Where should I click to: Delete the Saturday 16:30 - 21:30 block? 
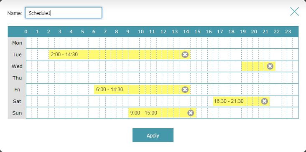coord(265,101)
